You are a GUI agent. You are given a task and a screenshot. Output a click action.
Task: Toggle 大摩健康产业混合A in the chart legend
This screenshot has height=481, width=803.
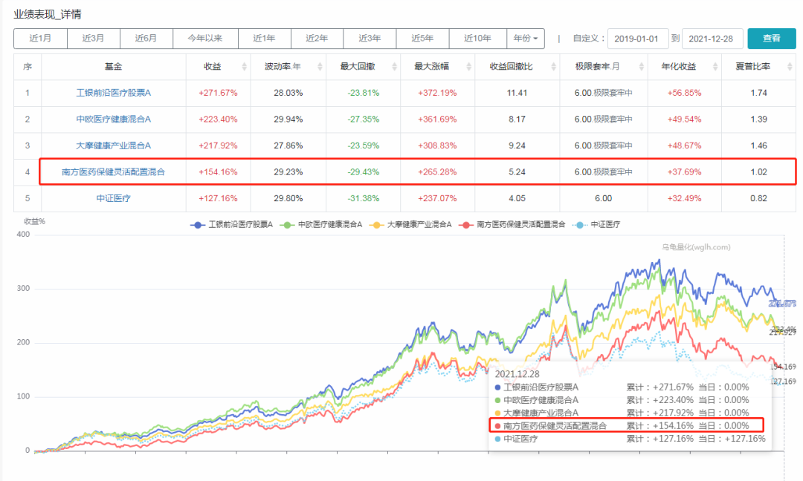point(410,224)
